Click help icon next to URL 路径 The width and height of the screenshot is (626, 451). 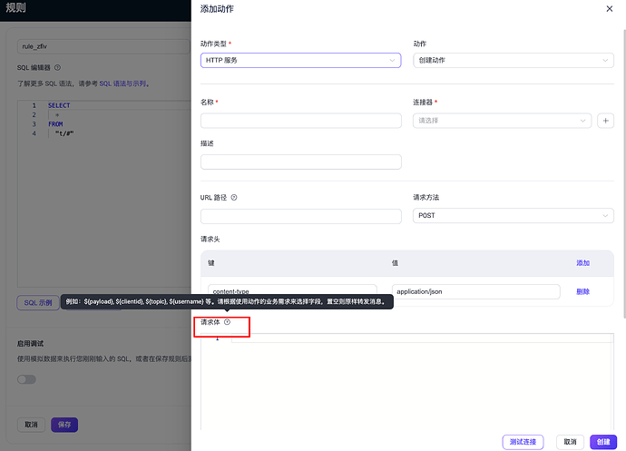pos(234,197)
